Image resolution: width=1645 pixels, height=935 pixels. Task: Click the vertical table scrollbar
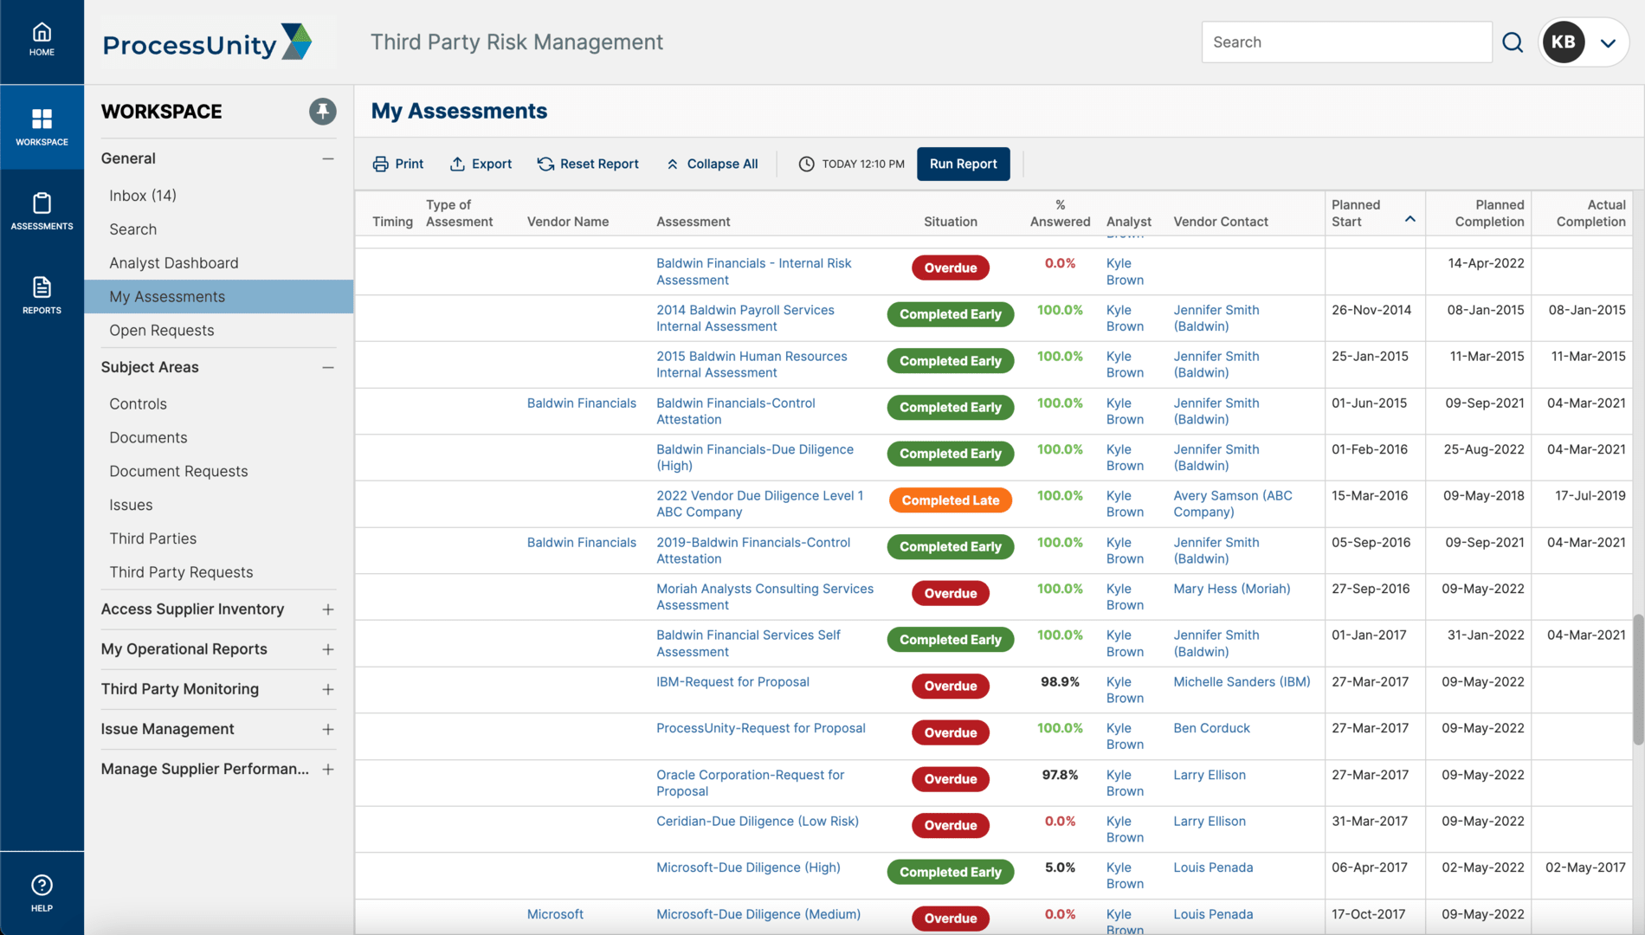pyautogui.click(x=1637, y=679)
